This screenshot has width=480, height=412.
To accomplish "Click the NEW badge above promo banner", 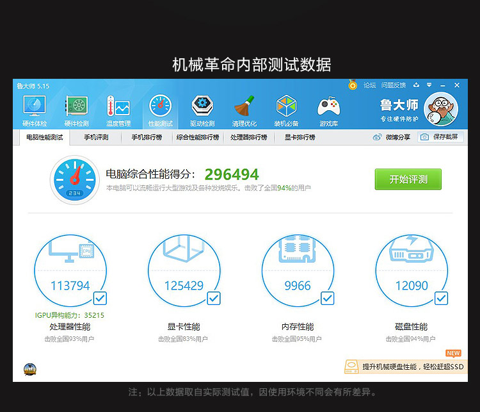I will [x=453, y=354].
